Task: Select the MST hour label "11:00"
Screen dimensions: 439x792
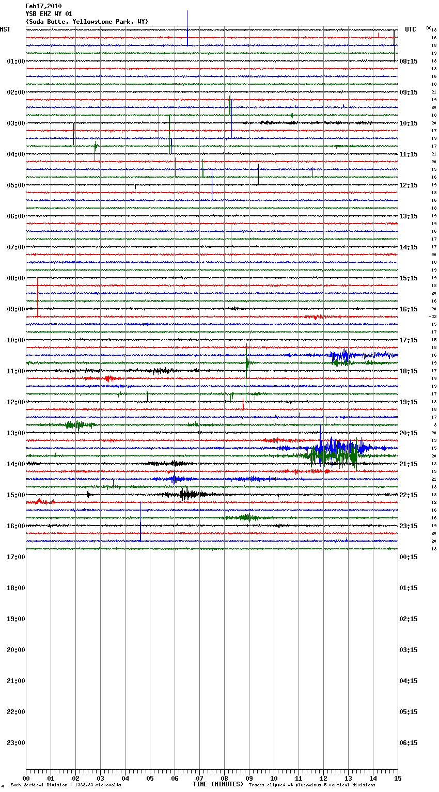Action: coord(16,371)
